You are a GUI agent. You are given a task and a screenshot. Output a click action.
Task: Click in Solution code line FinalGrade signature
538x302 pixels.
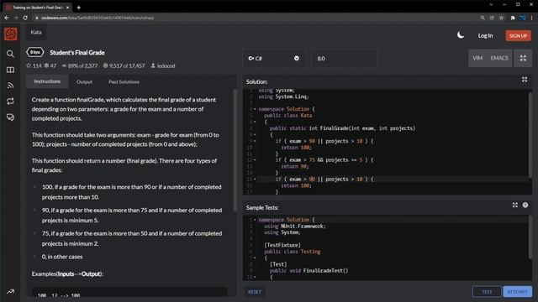[x=342, y=128]
